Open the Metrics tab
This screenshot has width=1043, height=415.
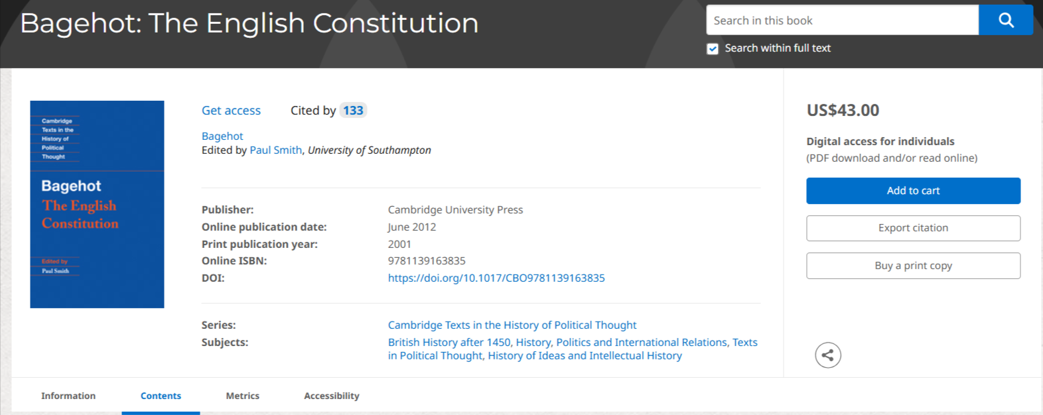pyautogui.click(x=243, y=396)
